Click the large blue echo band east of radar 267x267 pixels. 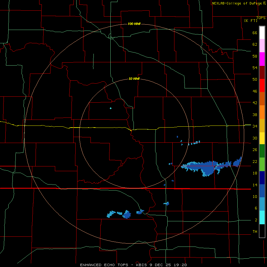pyautogui.click(x=207, y=167)
